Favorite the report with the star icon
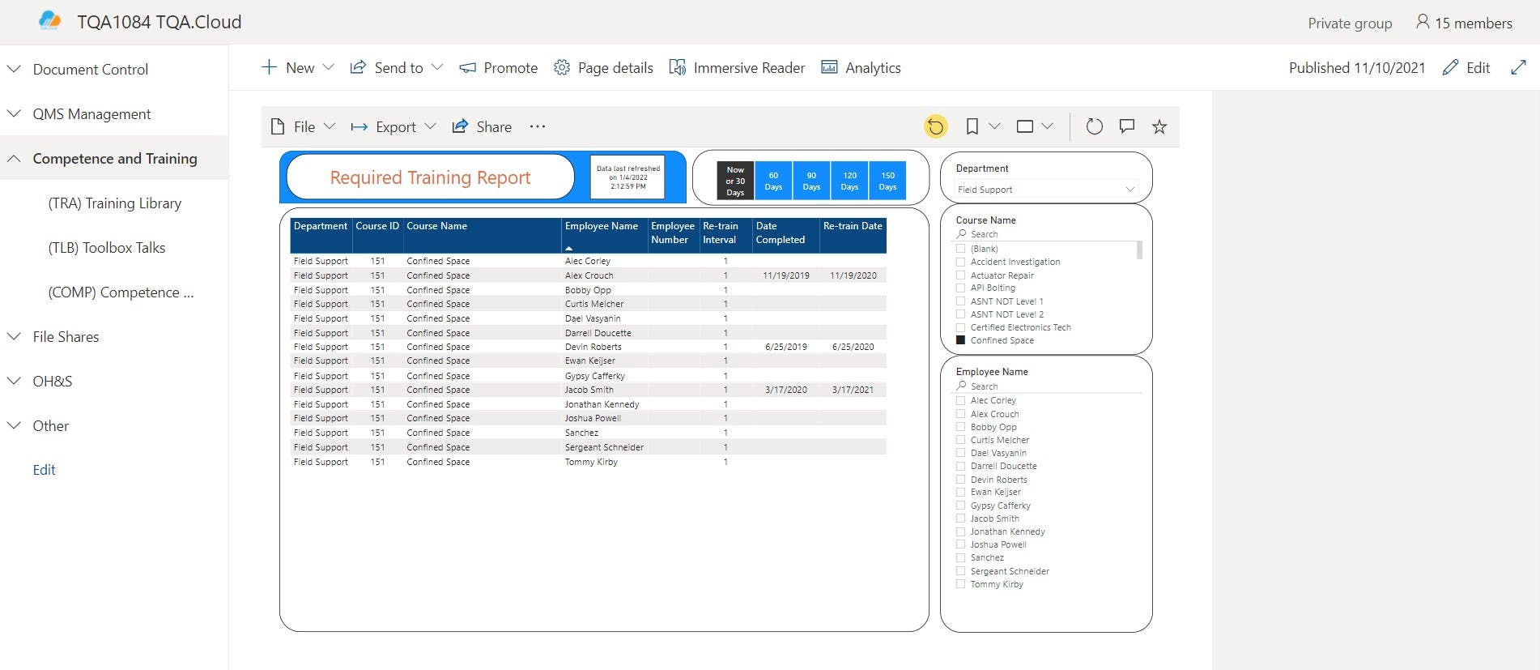The width and height of the screenshot is (1540, 670). coord(1159,126)
